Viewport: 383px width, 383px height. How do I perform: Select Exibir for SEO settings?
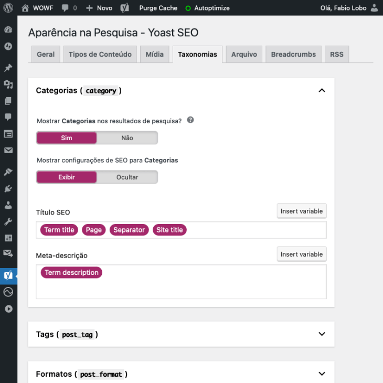pyautogui.click(x=67, y=177)
